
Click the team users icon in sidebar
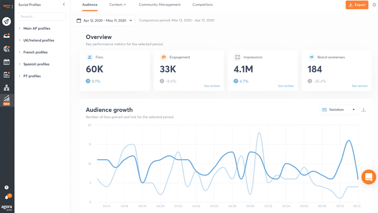click(x=7, y=88)
